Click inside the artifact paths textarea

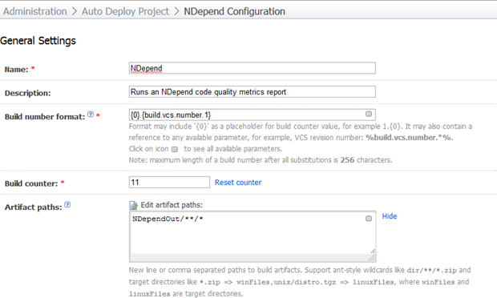[253, 236]
